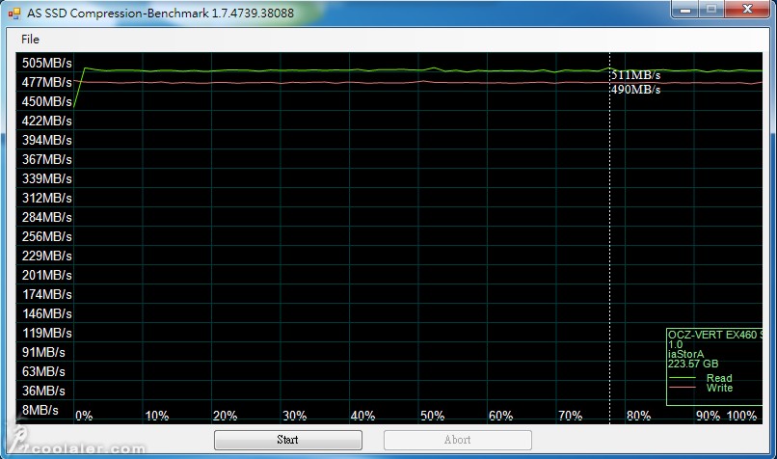Click the dashed vertical cursor marker on graph
This screenshot has height=459, width=777.
coord(609,238)
